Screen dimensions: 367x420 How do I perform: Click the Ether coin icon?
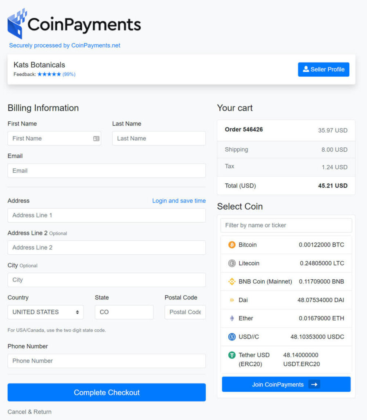pyautogui.click(x=232, y=318)
